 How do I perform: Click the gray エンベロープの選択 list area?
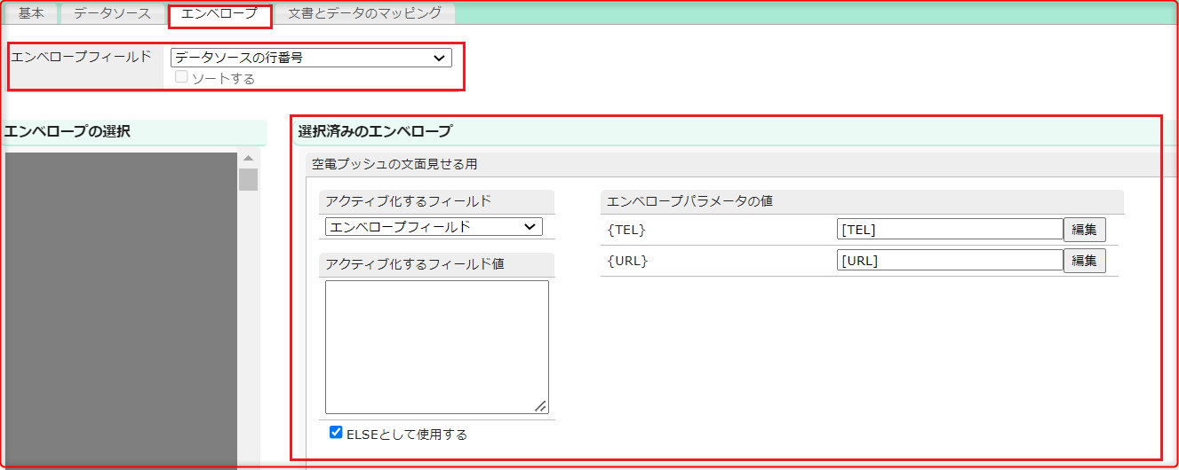coord(121,310)
